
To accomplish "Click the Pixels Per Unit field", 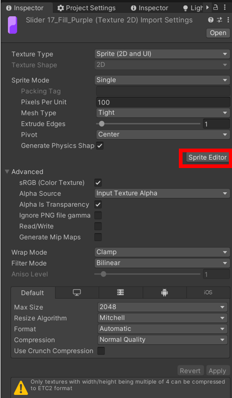I will tap(163, 102).
